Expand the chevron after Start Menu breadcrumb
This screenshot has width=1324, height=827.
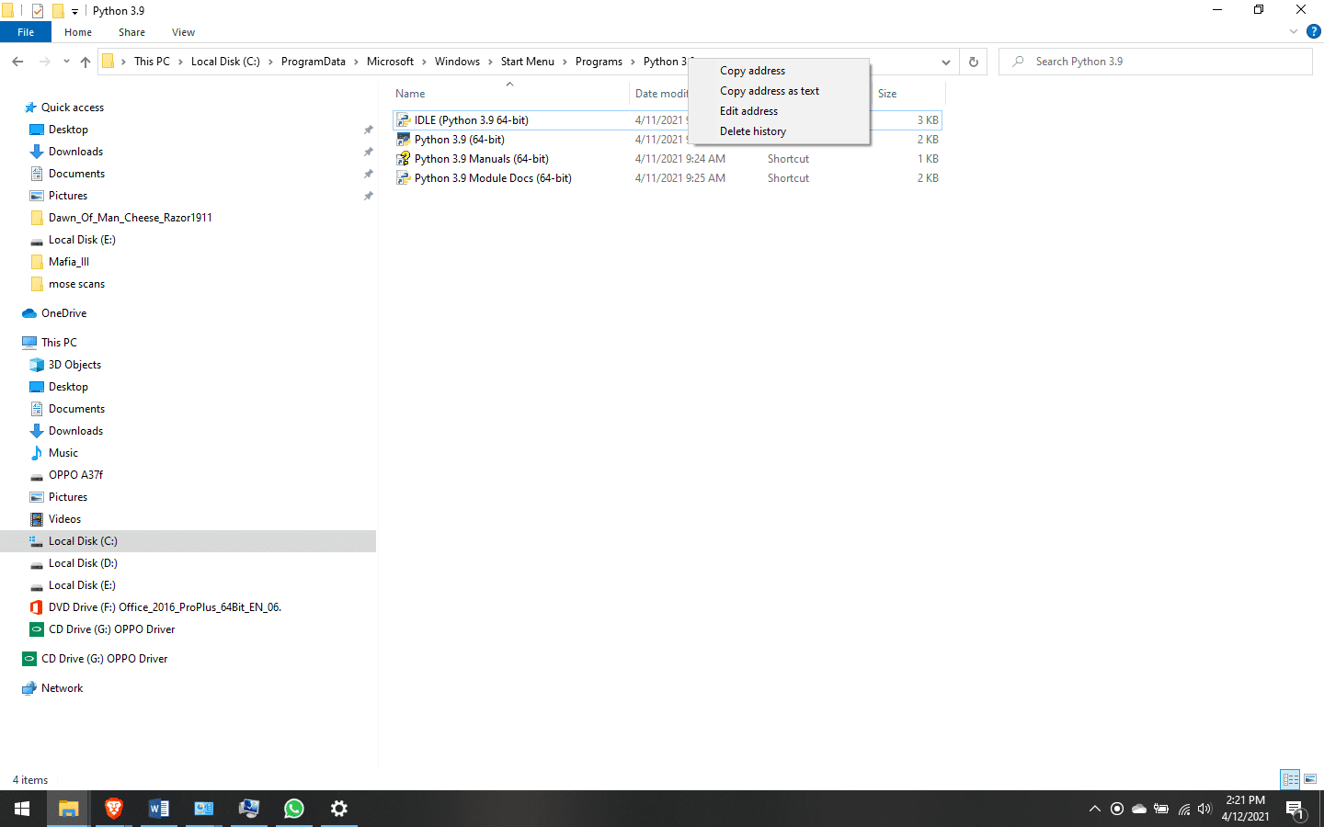point(565,62)
